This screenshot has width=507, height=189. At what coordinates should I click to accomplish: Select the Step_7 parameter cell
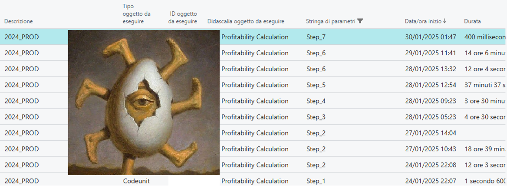pyautogui.click(x=316, y=37)
